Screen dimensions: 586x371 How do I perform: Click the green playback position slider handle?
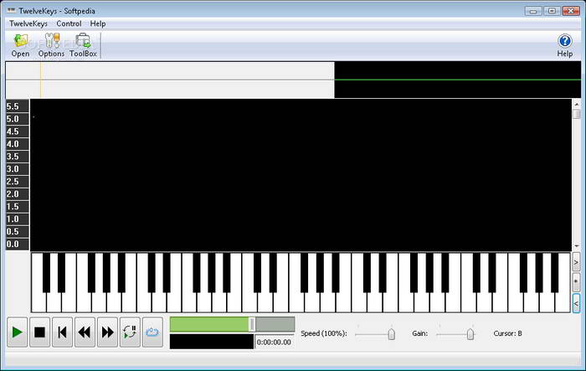click(252, 325)
